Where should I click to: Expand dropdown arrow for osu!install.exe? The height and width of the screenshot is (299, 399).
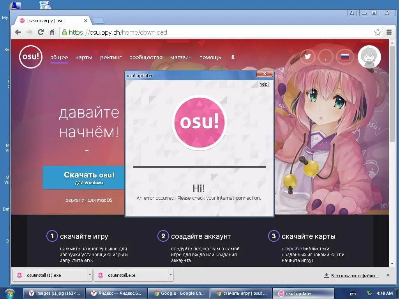171,275
